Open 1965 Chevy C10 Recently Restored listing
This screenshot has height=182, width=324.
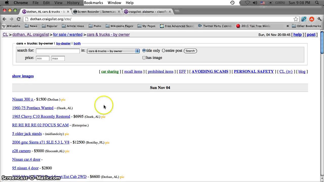point(41,117)
